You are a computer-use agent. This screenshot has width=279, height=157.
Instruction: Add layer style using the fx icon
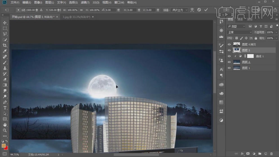pos(242,154)
